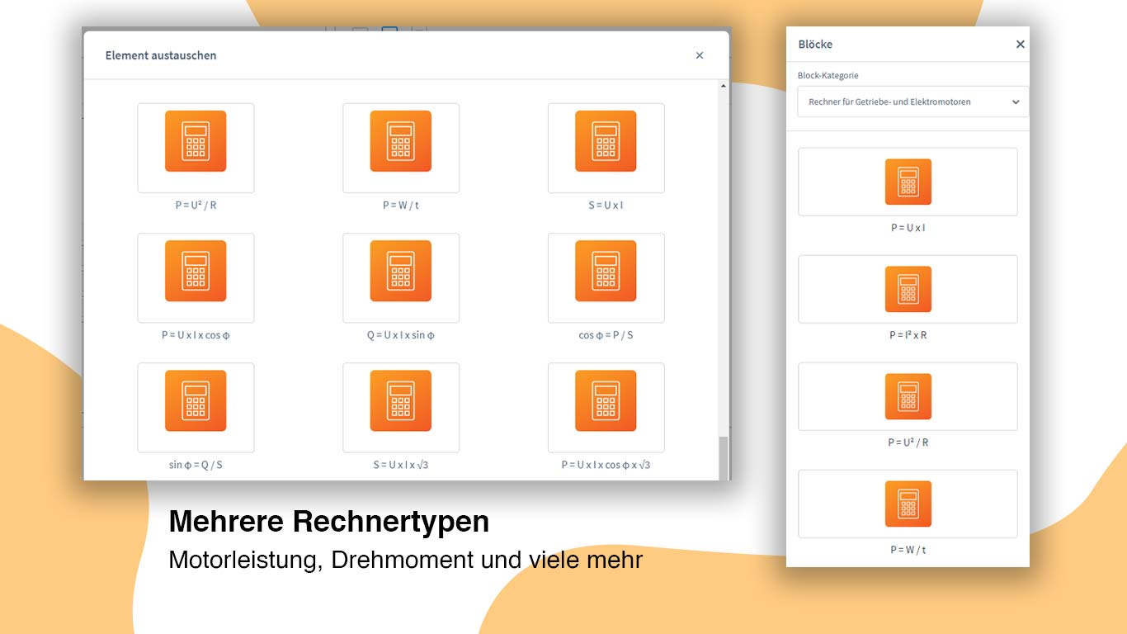Click the 'sin φ = Q / S' label
Screen dimensions: 1127x634
coord(196,465)
